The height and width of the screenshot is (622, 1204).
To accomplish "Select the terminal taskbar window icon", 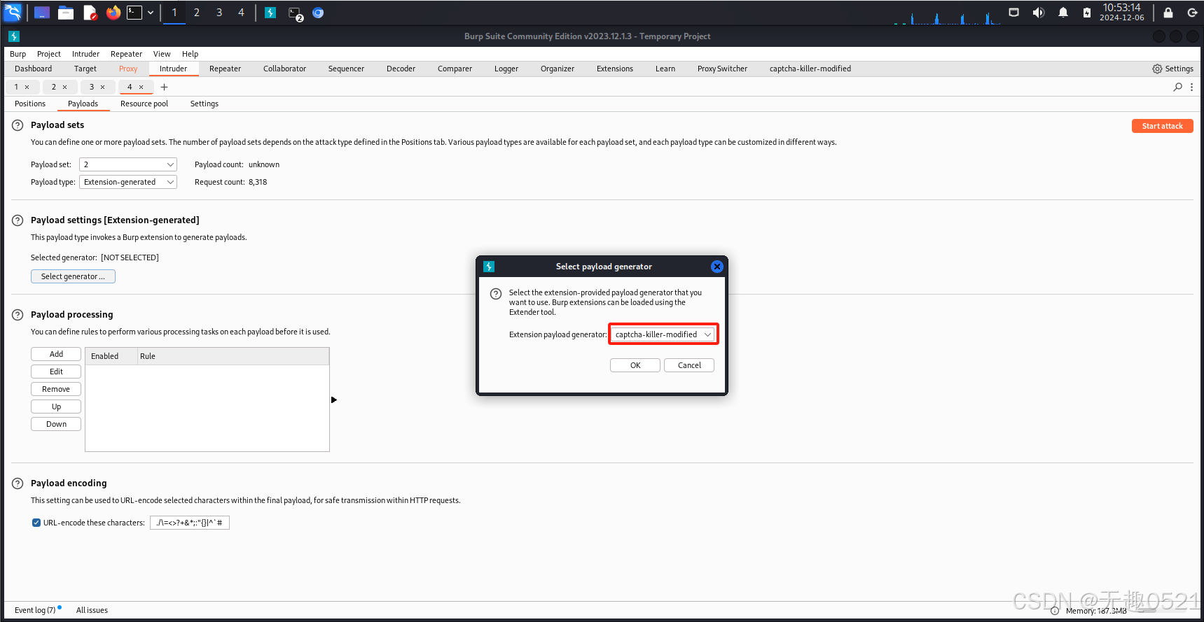I will click(295, 13).
